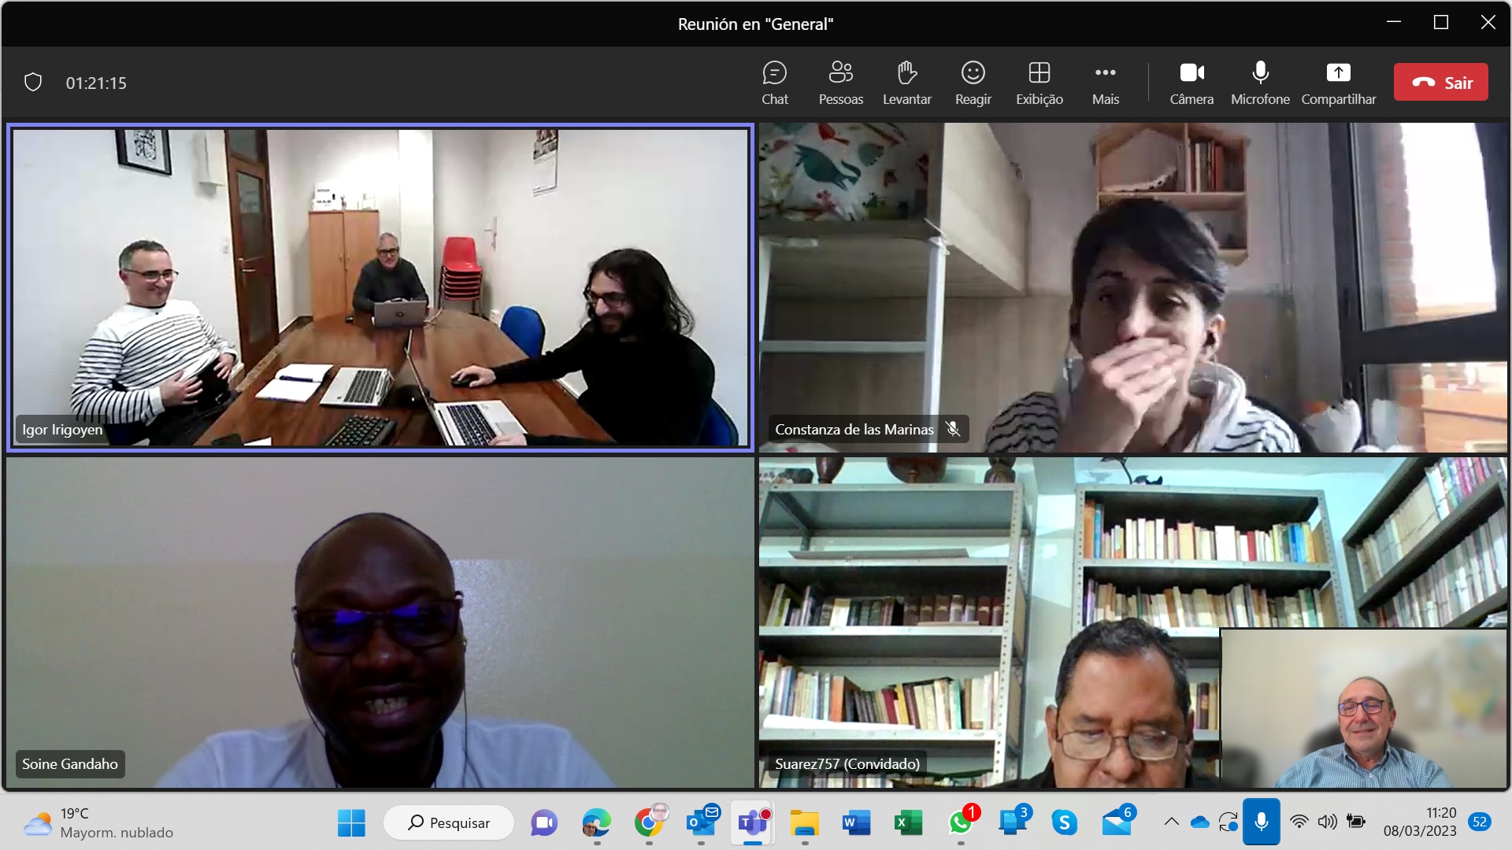1512x850 pixels.
Task: Open WhatsApp from the taskbar
Action: (x=960, y=823)
